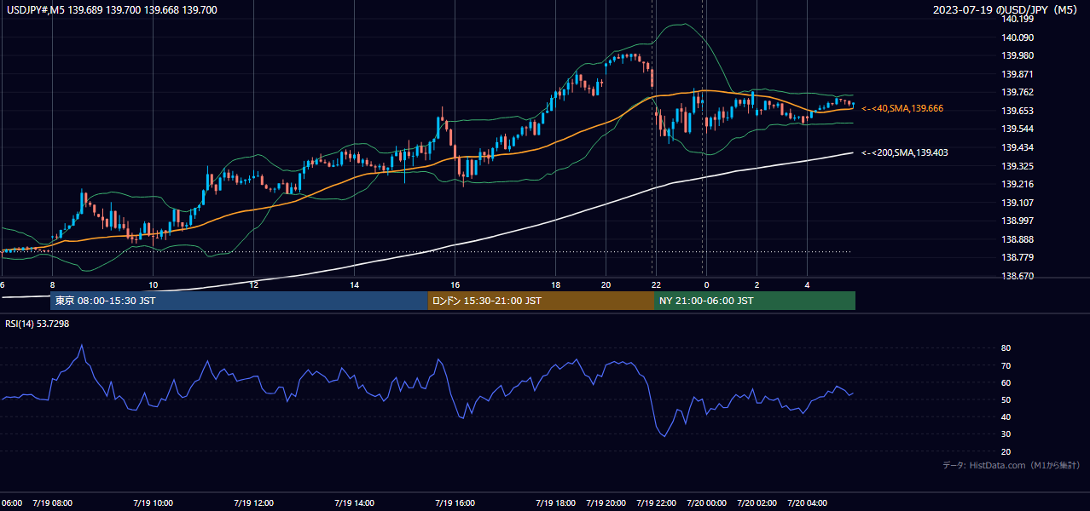The image size is (1090, 511).
Task: Select the NY 21:00-06:00 JST session bar
Action: [x=755, y=301]
